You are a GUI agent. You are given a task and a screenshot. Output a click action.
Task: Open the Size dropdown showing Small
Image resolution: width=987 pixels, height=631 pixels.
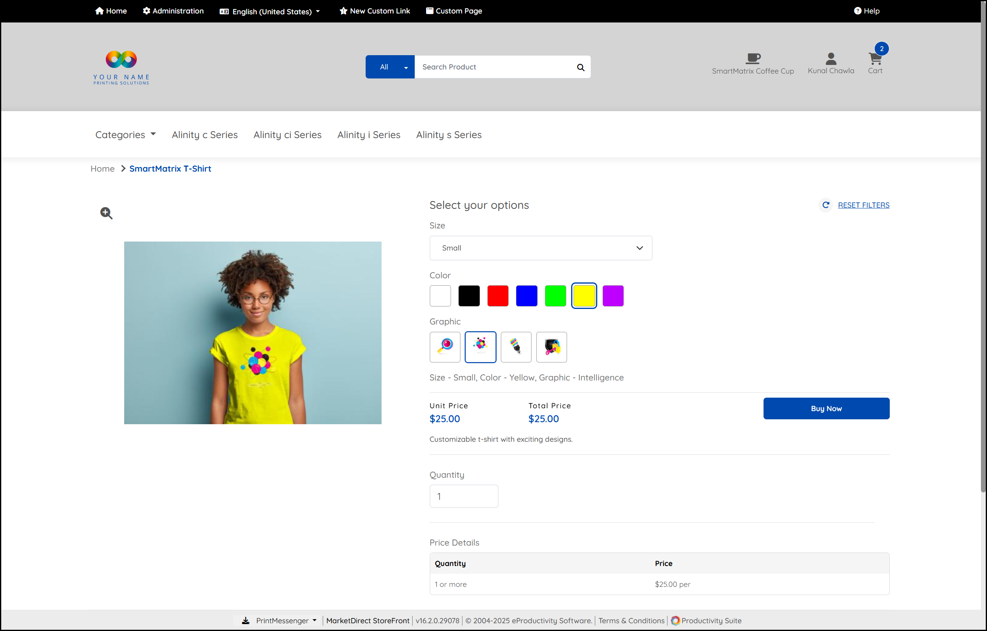(540, 248)
